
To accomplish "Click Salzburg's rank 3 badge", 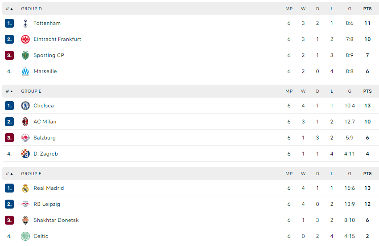I will tap(9, 138).
